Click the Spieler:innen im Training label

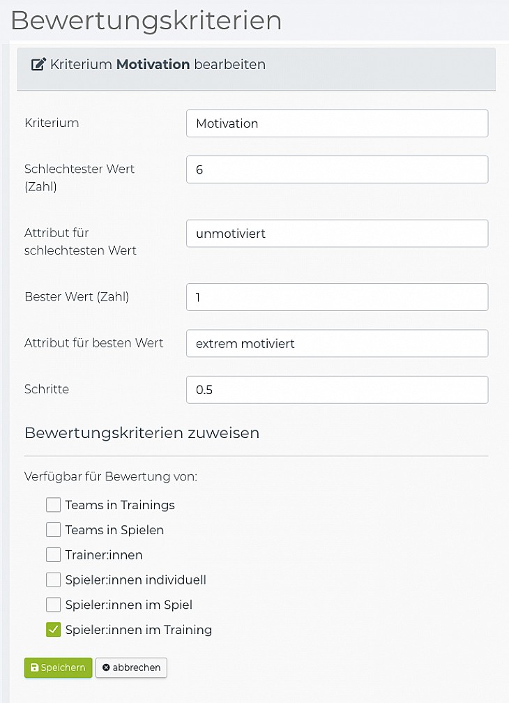click(138, 630)
